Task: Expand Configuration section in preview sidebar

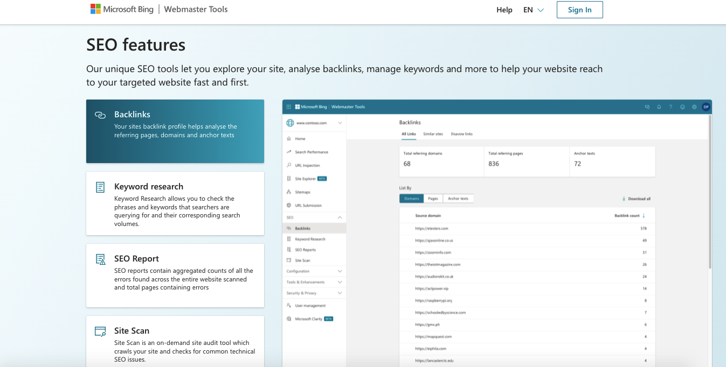Action: [340, 271]
